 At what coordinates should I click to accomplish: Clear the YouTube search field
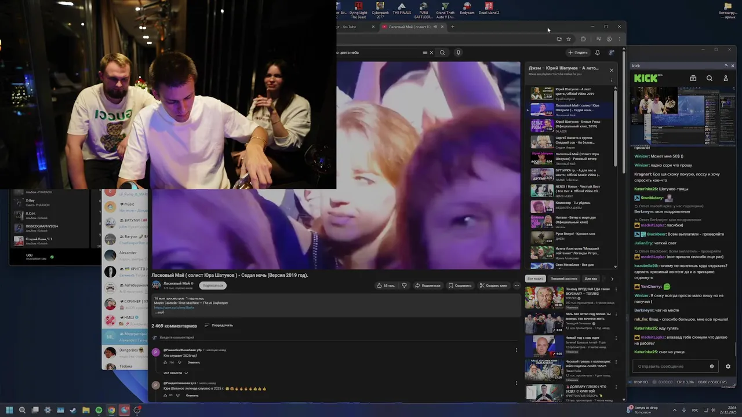click(x=431, y=53)
